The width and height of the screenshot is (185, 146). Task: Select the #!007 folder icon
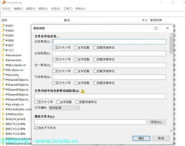tap(3, 45)
